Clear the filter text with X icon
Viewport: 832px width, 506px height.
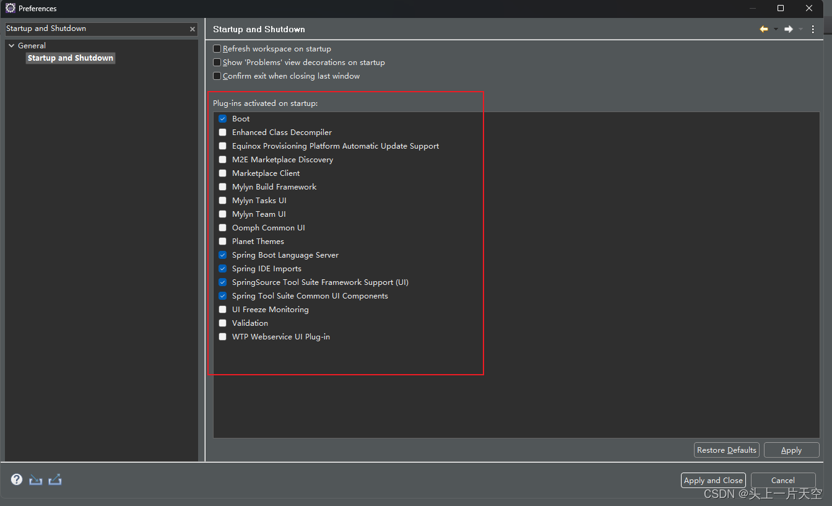coord(193,29)
